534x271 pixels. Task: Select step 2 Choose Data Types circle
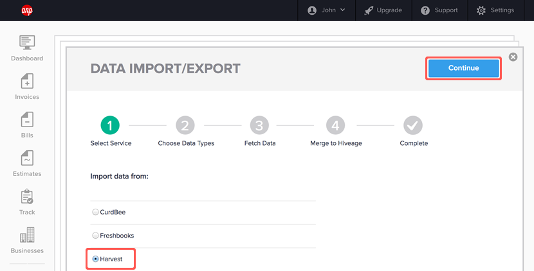click(185, 125)
